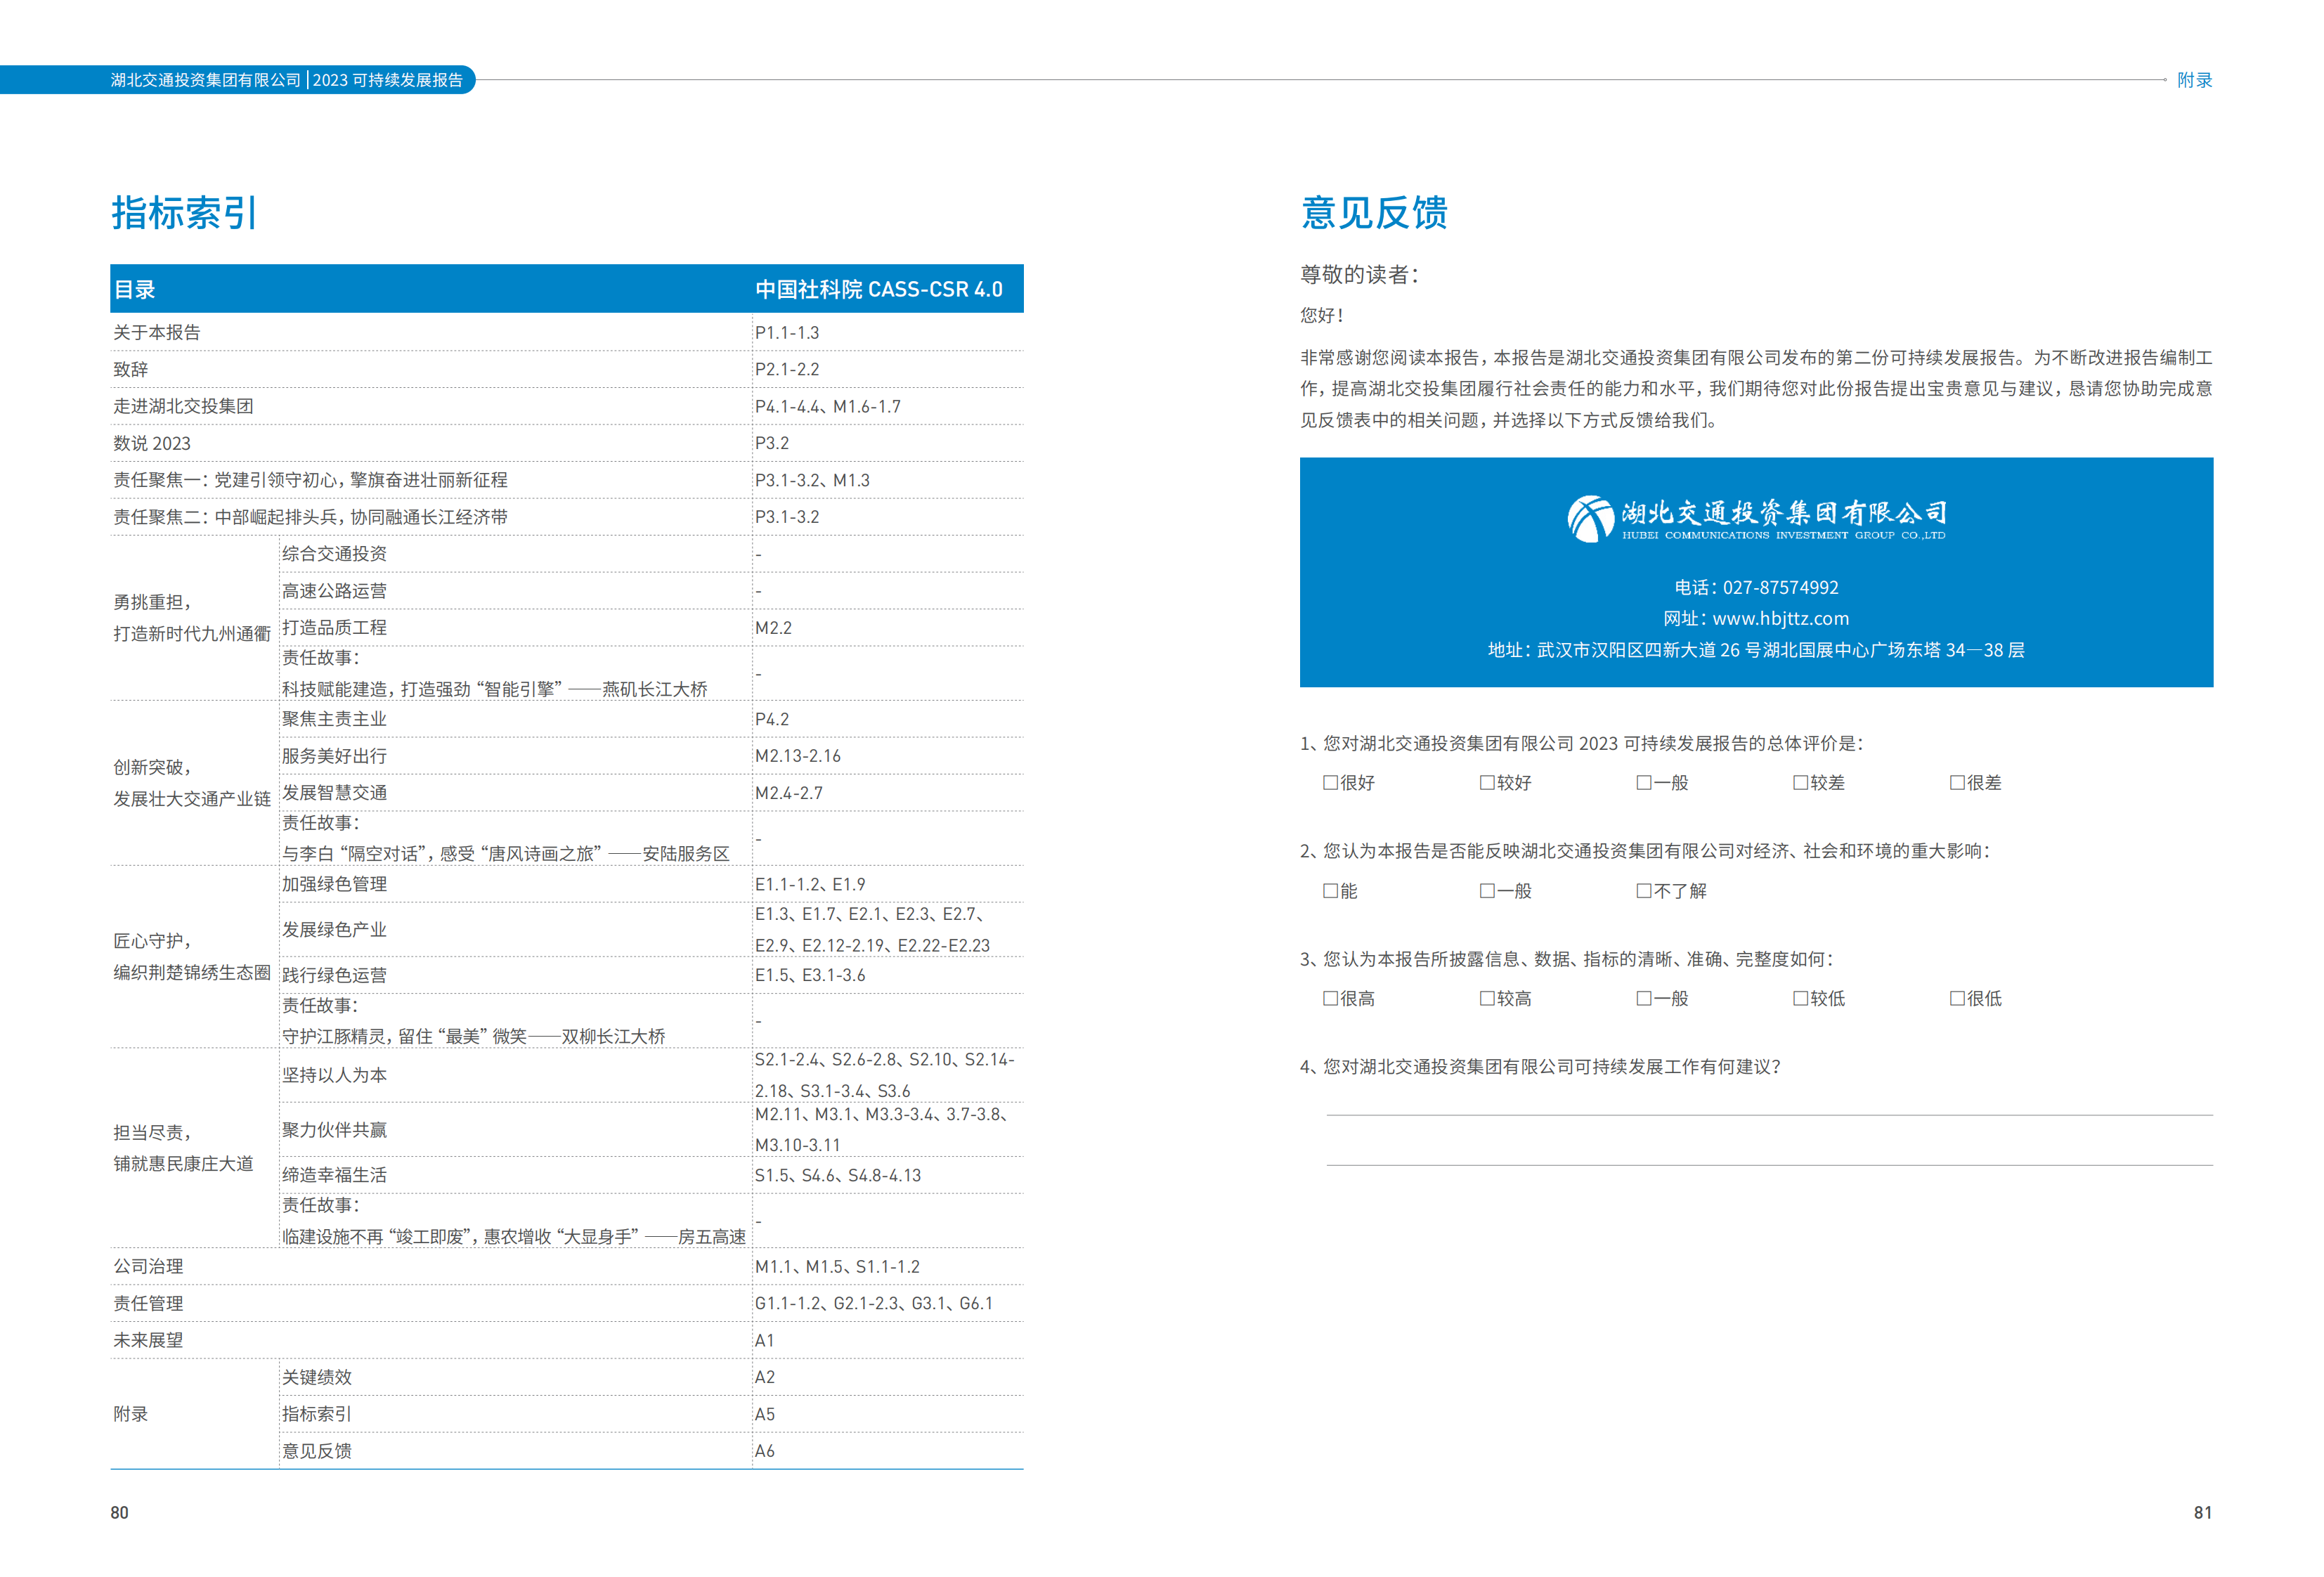Viewport: 2324px width, 1577px height.
Task: Check the 不了解 checkbox
Action: [x=1644, y=891]
